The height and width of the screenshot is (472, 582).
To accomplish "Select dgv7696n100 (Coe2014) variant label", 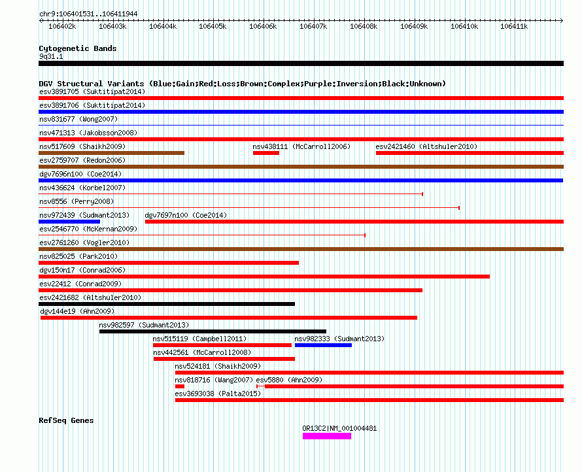I will [x=80, y=174].
